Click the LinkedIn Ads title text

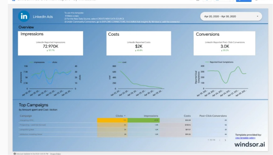[x=43, y=17]
